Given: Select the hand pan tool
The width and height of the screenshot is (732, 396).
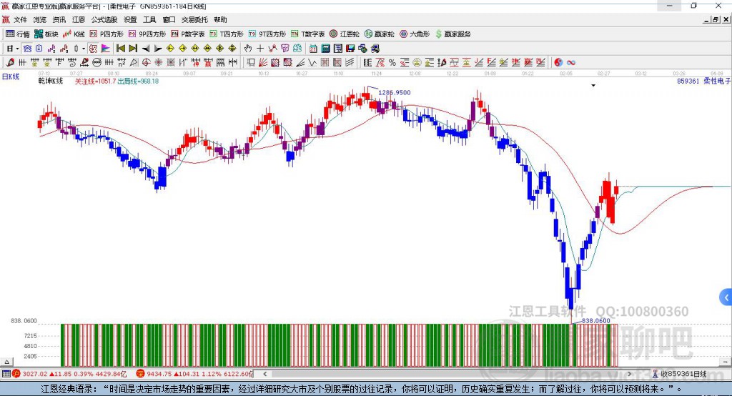Looking at the screenshot, I should 248,49.
